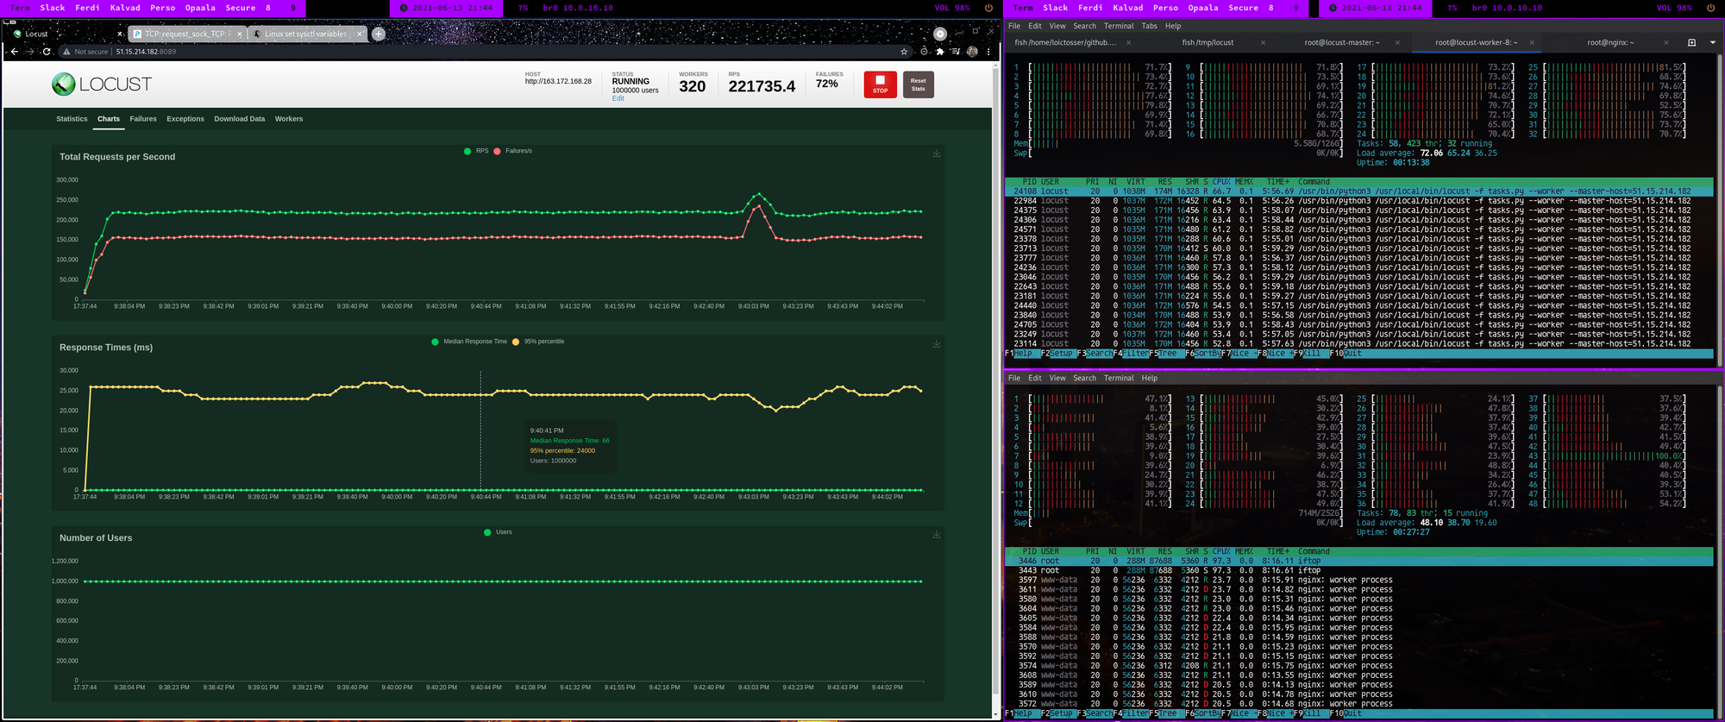Download the Number of Users chart image
The image size is (1725, 722).
937,535
